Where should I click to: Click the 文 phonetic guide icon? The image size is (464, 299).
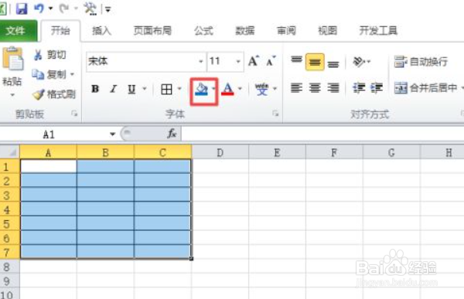[261, 89]
